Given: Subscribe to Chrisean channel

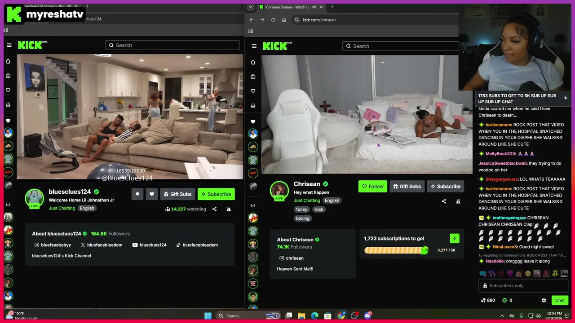Looking at the screenshot, I should pyautogui.click(x=445, y=187).
